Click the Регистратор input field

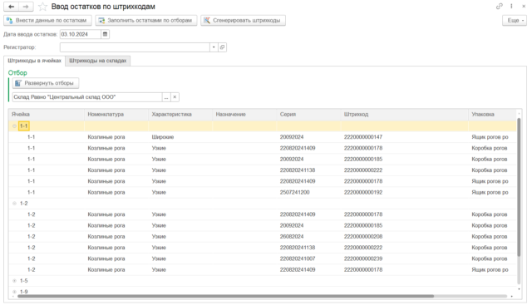(x=135, y=47)
